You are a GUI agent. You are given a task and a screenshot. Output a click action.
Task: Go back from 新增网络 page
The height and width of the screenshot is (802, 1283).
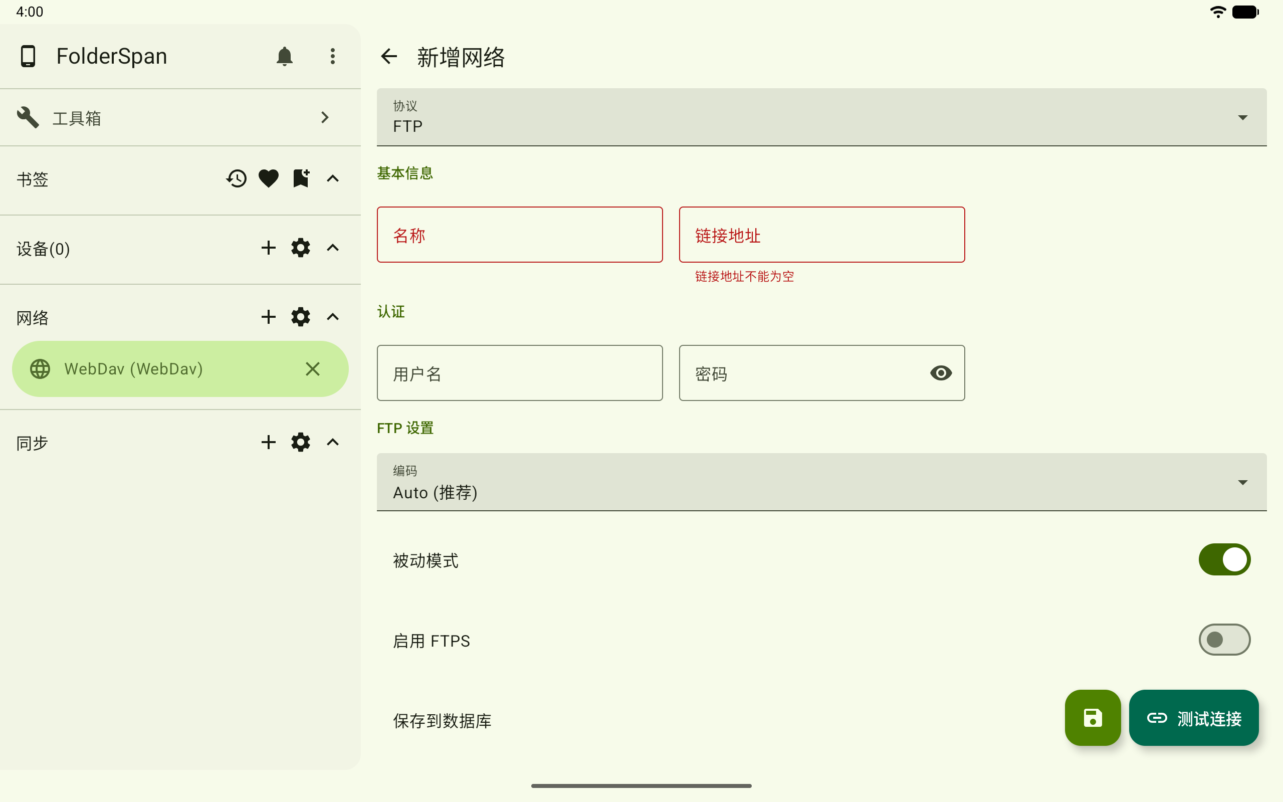(x=388, y=56)
